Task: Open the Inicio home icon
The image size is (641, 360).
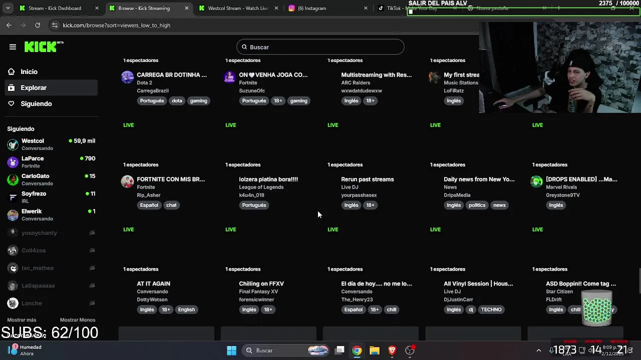Action: coord(11,71)
